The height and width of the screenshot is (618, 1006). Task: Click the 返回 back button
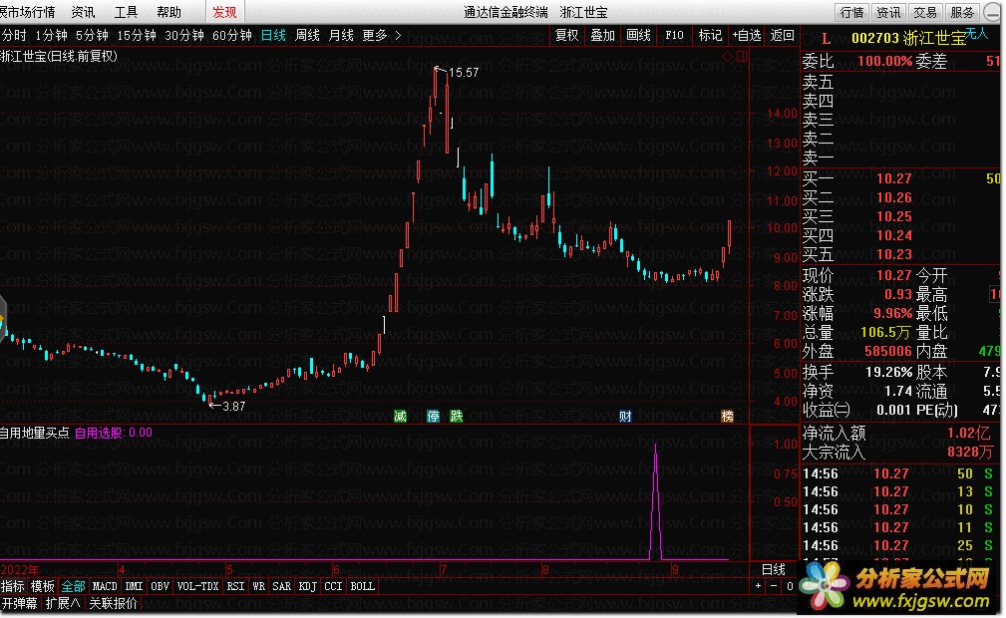pyautogui.click(x=782, y=35)
